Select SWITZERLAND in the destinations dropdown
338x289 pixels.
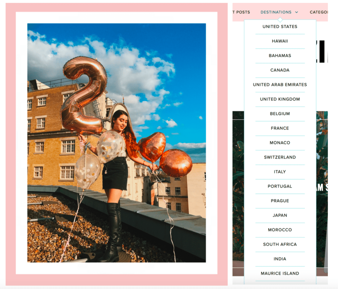click(x=280, y=157)
